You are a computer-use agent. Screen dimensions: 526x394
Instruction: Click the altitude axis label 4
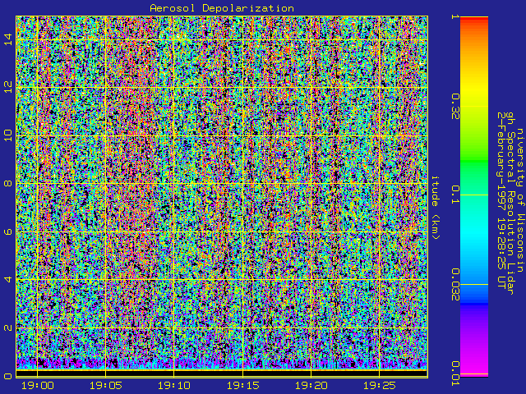click(x=8, y=279)
